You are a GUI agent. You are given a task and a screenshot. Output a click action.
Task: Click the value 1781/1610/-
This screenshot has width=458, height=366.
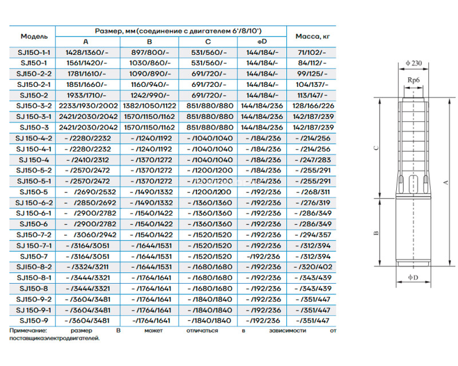(x=88, y=74)
